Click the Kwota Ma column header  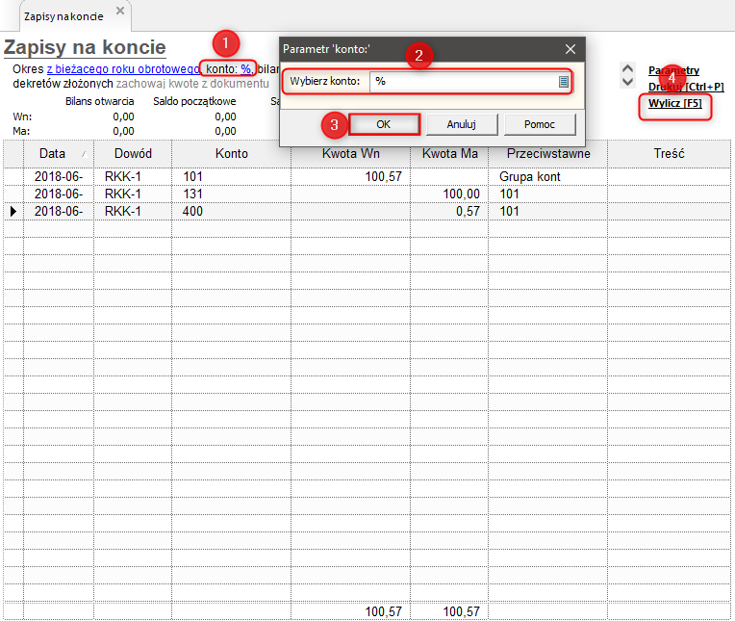[450, 153]
